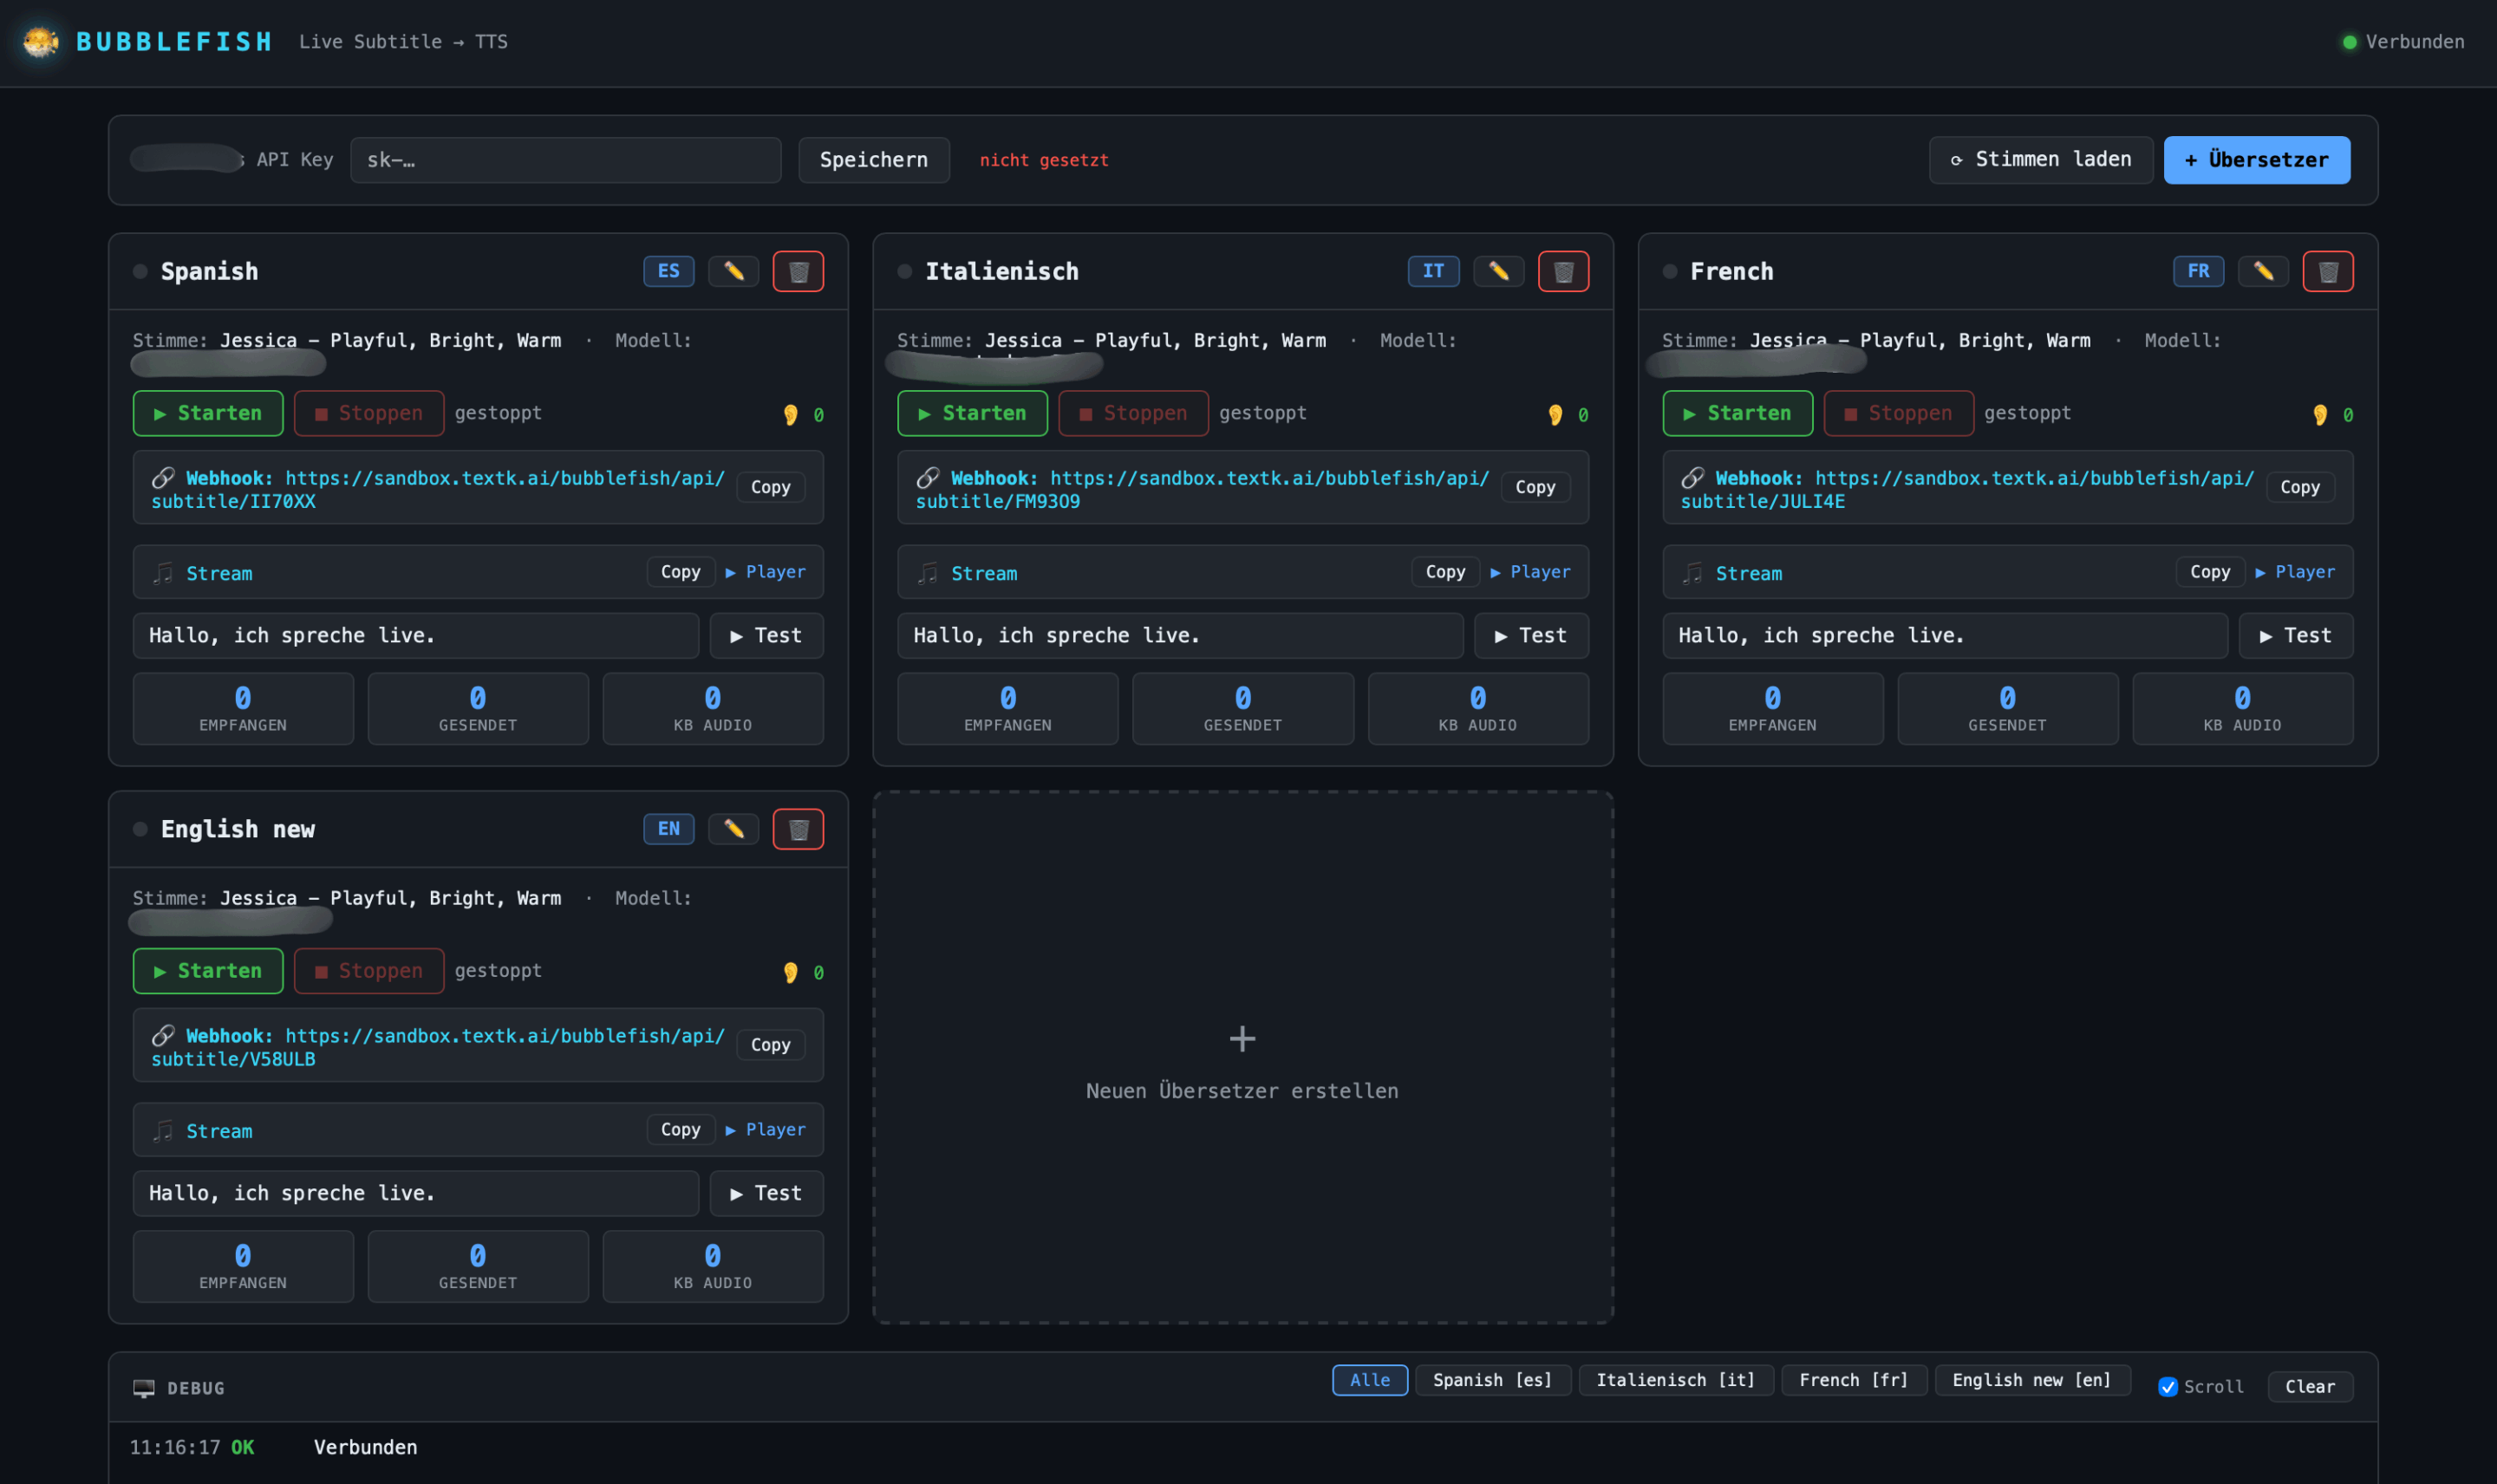
Task: Copy the Spanish stream link
Action: pyautogui.click(x=680, y=572)
